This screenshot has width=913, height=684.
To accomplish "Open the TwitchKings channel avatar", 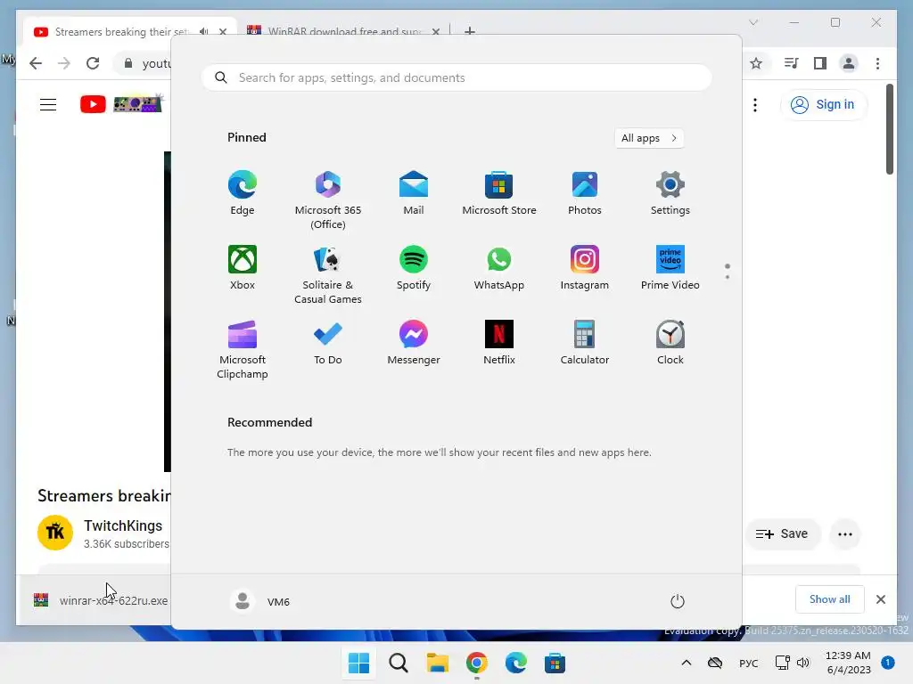I will click(x=55, y=533).
